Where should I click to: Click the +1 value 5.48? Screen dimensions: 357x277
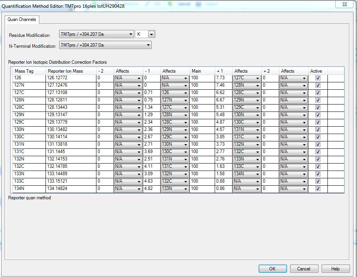point(224,115)
